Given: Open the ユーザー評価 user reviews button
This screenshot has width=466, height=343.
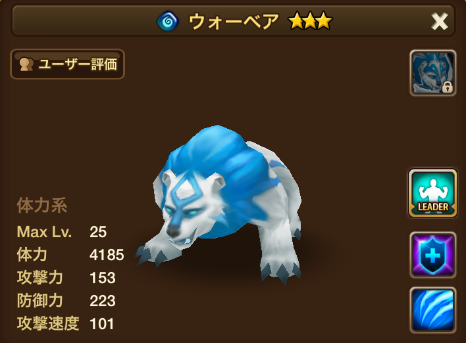Looking at the screenshot, I should 67,64.
